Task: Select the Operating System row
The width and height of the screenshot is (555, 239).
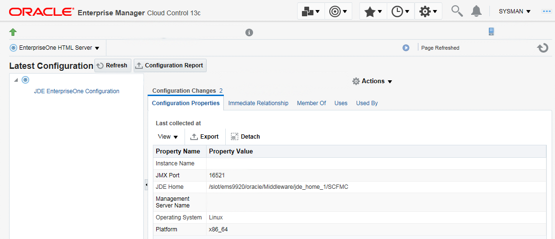Action: [350, 217]
